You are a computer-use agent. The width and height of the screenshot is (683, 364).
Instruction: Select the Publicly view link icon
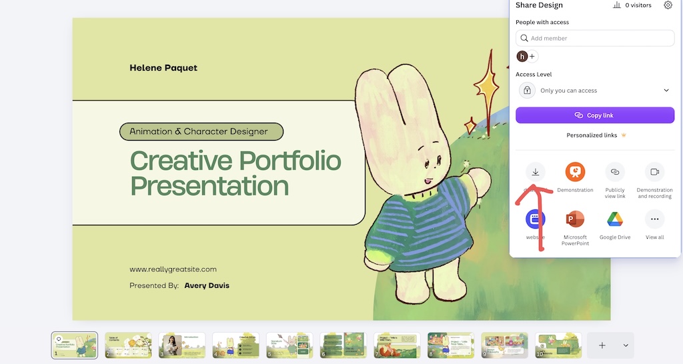614,172
